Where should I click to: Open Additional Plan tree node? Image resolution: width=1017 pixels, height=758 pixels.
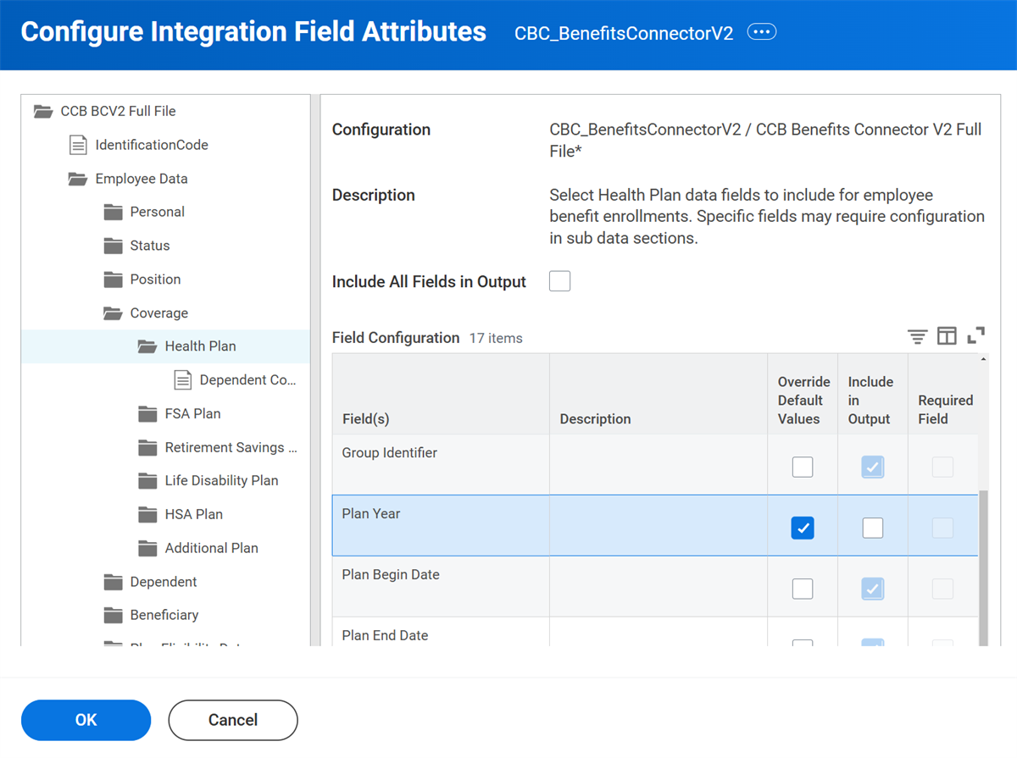click(x=212, y=549)
